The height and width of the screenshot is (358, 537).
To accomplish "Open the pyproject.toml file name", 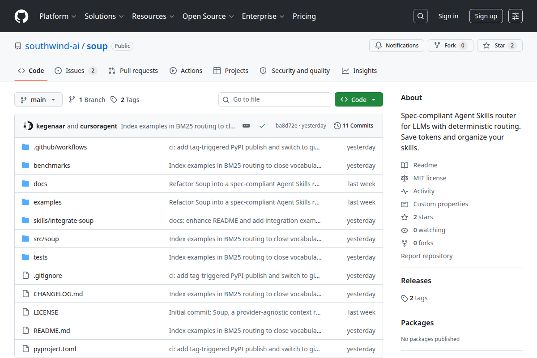I will [55, 349].
